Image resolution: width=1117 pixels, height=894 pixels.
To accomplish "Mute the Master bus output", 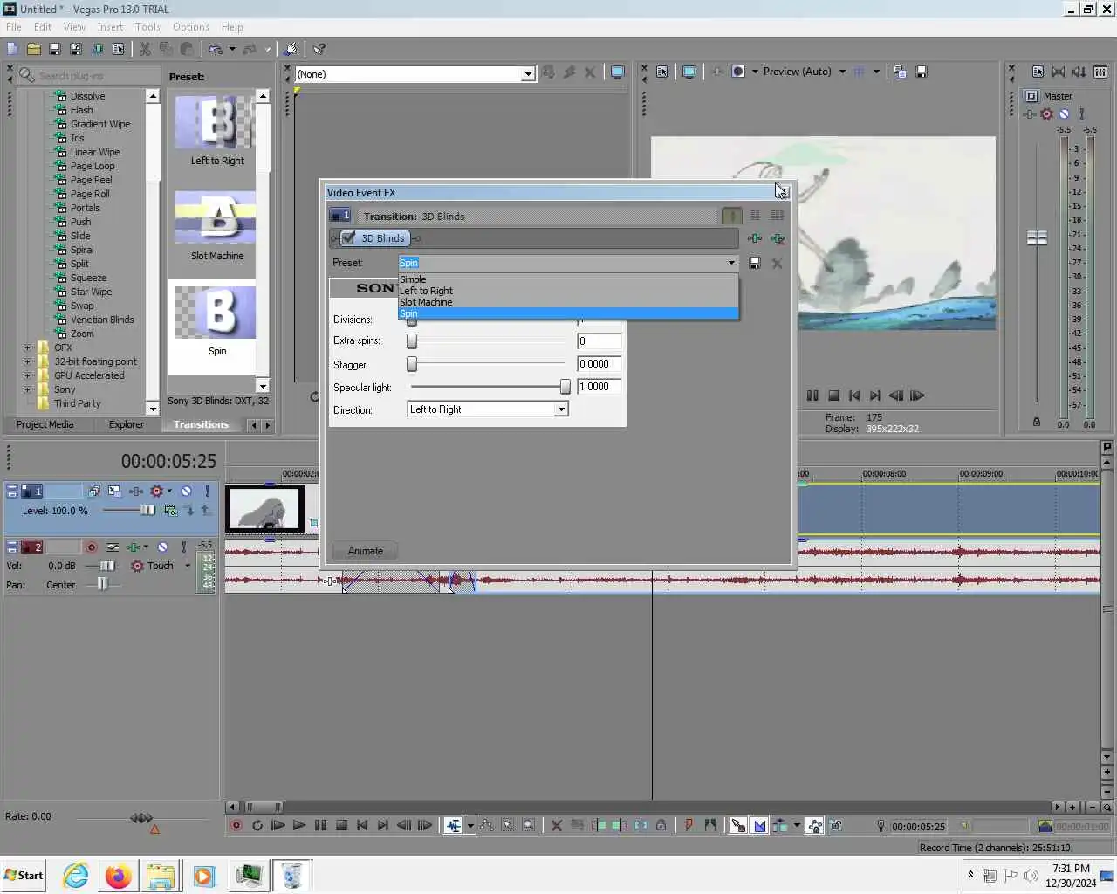I will (x=1064, y=114).
